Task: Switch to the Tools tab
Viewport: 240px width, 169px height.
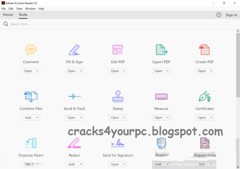Action: 23,15
